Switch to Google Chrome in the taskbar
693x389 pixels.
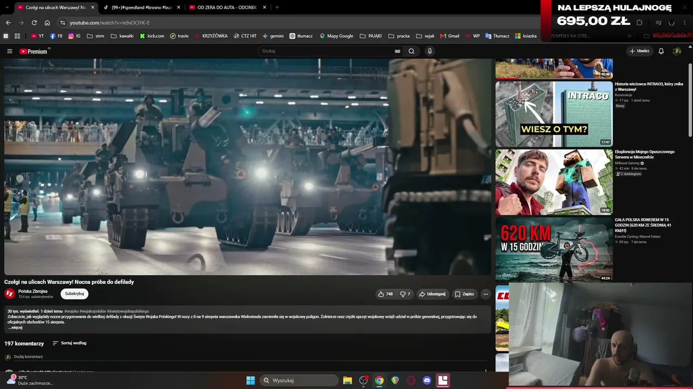pos(380,380)
